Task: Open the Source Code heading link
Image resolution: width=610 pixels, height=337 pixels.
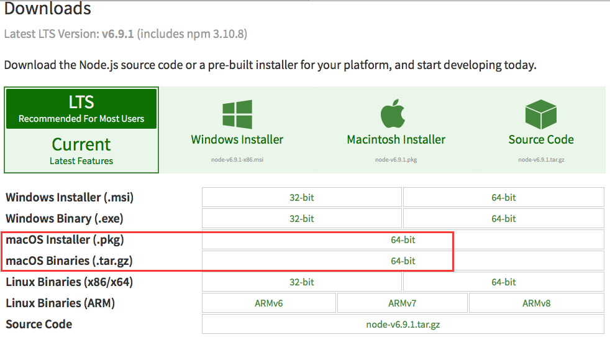Action: pos(541,139)
